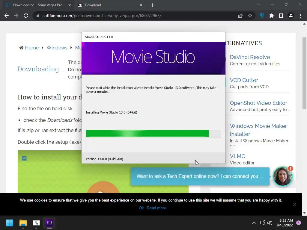The image size is (307, 230).
Task: Toggle the browser side panel icon
Action: click(x=281, y=16)
